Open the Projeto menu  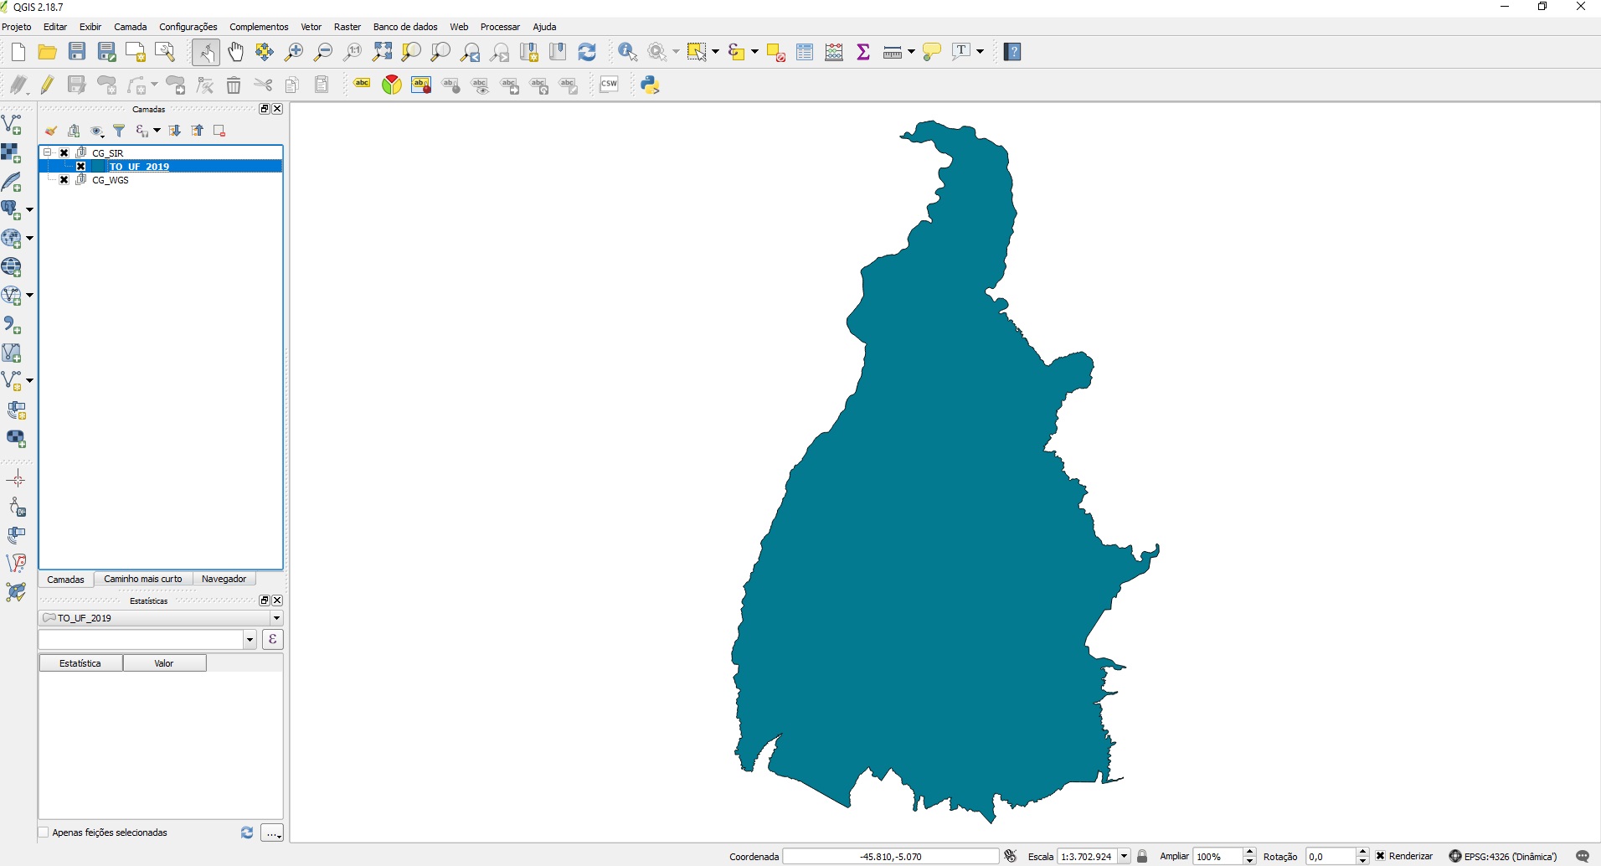[17, 27]
